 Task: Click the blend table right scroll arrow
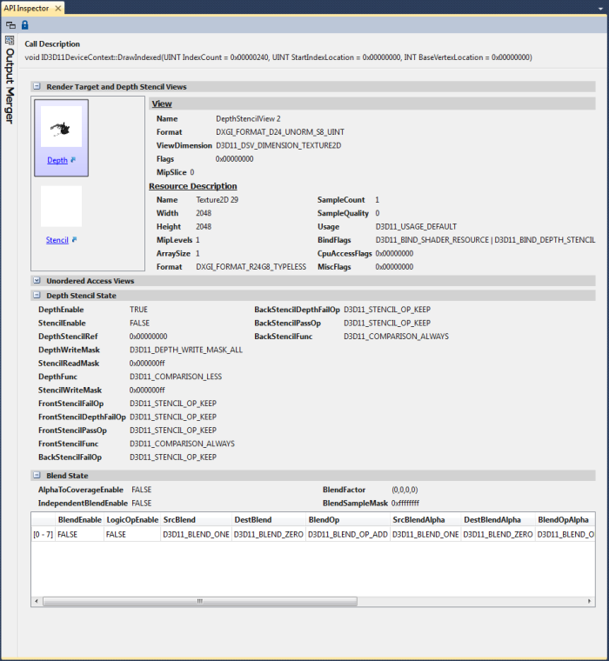click(x=592, y=601)
